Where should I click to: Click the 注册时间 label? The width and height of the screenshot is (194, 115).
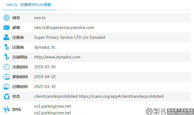pos(20,67)
